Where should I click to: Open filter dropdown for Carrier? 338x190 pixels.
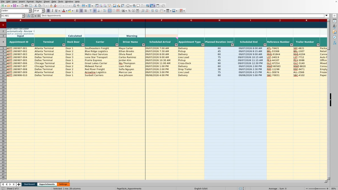[117, 45]
